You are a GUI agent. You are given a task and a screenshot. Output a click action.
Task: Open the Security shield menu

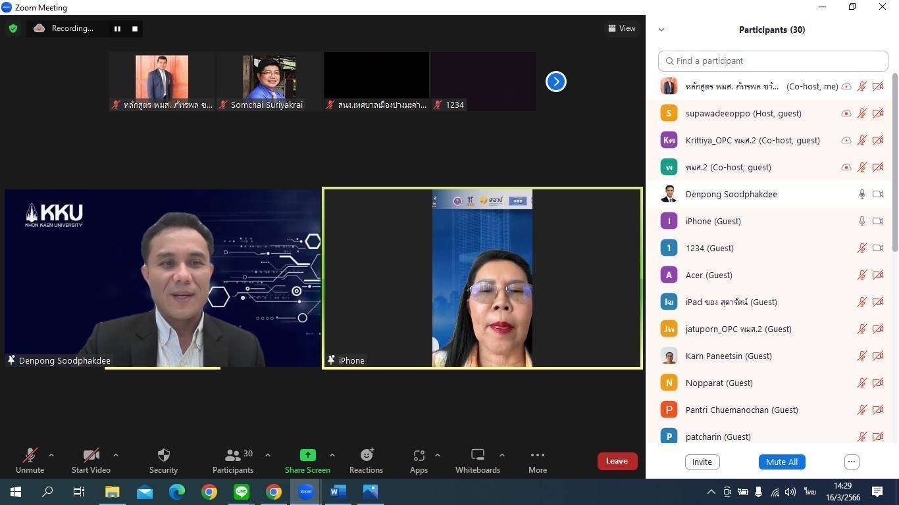pyautogui.click(x=163, y=461)
